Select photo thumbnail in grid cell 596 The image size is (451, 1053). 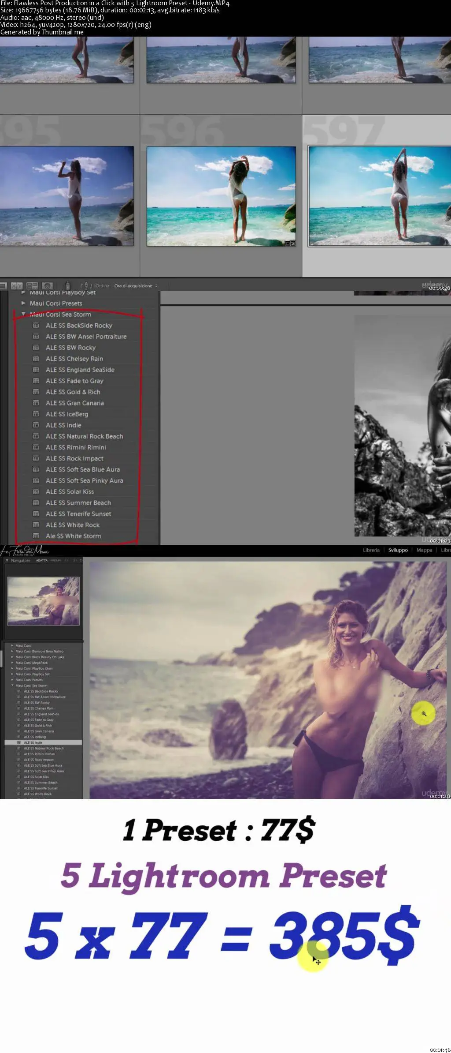(x=221, y=196)
